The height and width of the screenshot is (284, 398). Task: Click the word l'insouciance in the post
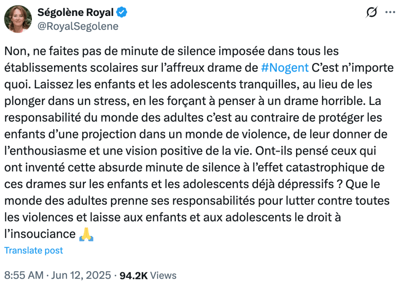pyautogui.click(x=40, y=234)
